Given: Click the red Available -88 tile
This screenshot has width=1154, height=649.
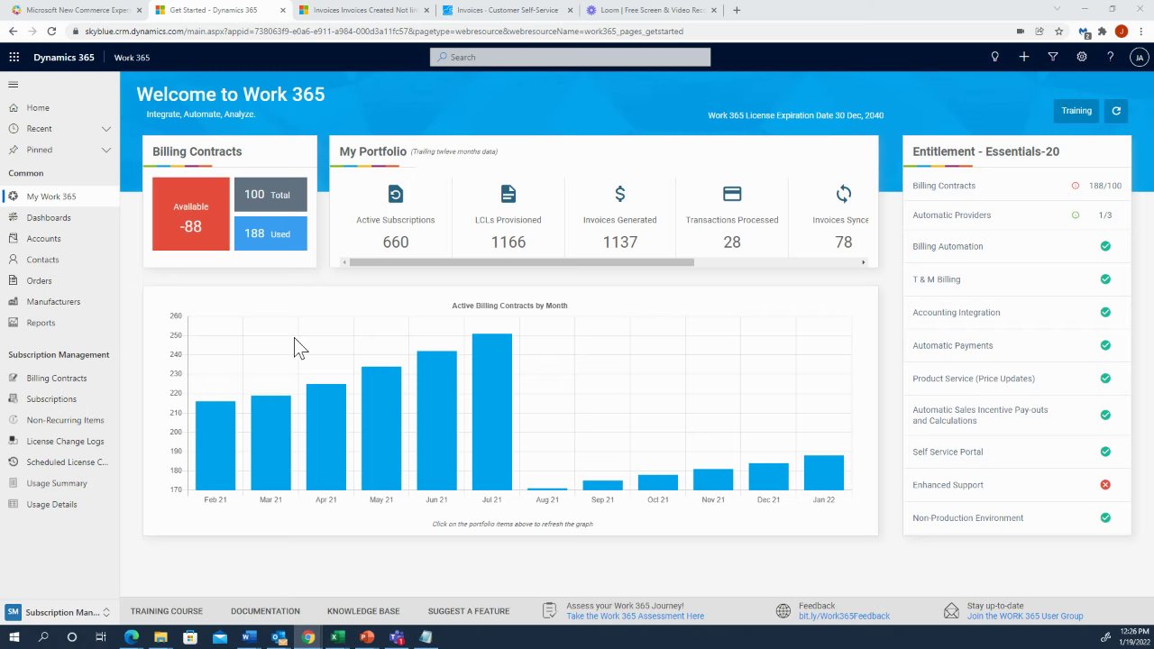Looking at the screenshot, I should (191, 215).
